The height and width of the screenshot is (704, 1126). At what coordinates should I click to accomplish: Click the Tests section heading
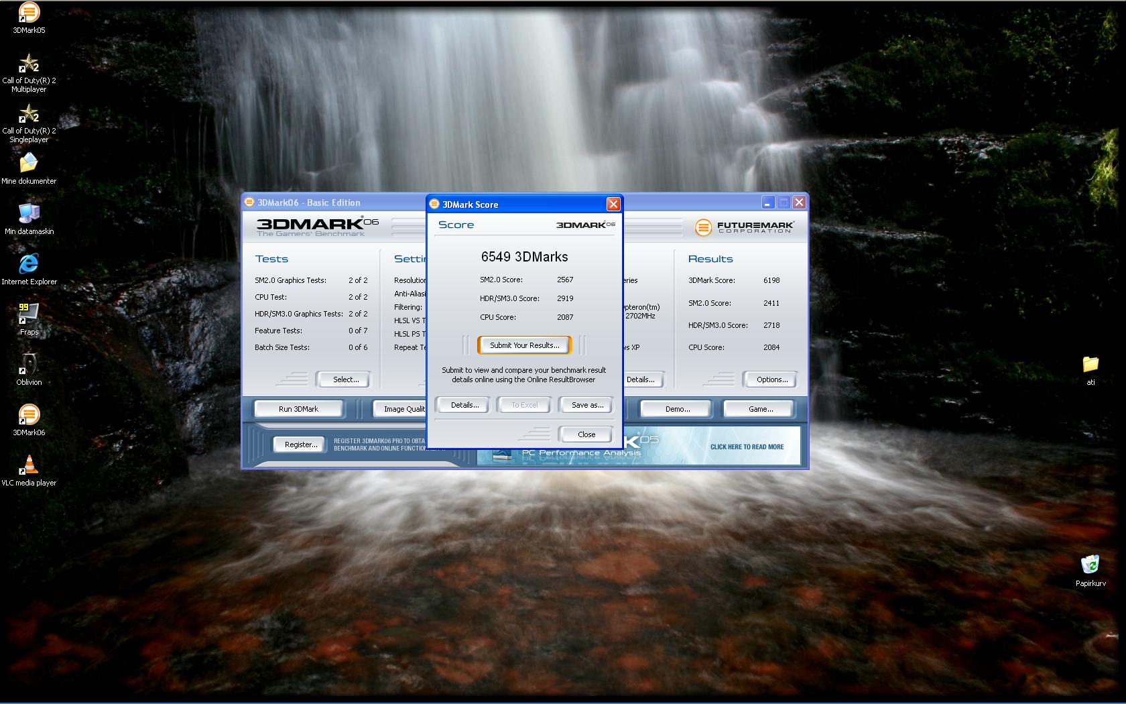click(271, 259)
